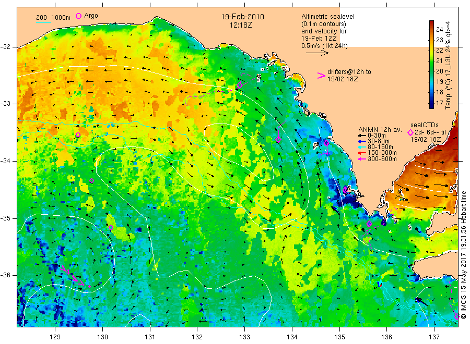Click the Argo legend circle icon
470x344 pixels.
click(78, 16)
